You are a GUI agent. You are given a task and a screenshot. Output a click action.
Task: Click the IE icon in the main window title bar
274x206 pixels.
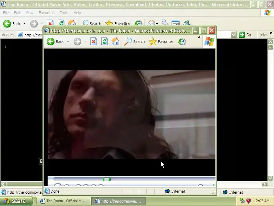point(3,4)
